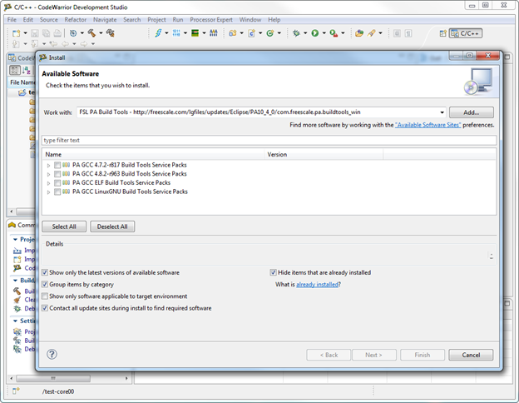Check PA GCC 4.7.2-r817 Build Tools checkbox
519x403 pixels.
pos(57,165)
